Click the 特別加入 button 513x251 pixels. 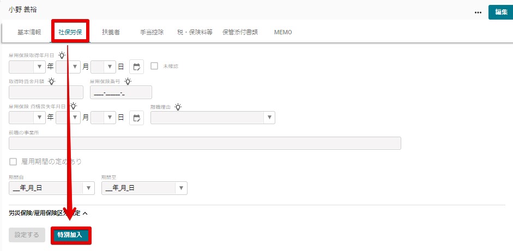[71, 235]
